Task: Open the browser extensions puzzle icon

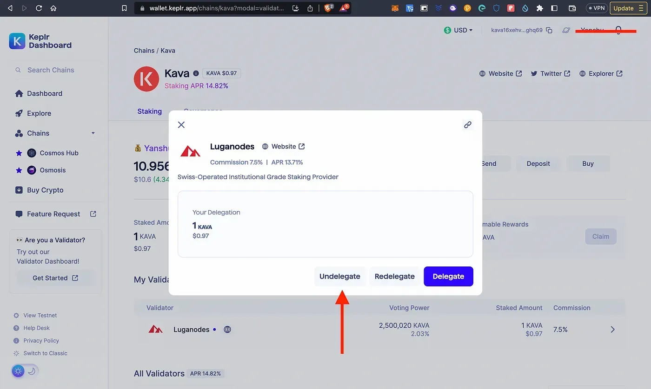Action: click(539, 8)
